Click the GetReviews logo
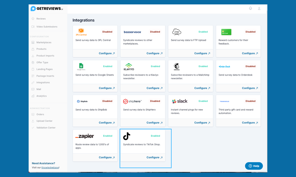The width and height of the screenshot is (296, 177). (47, 8)
